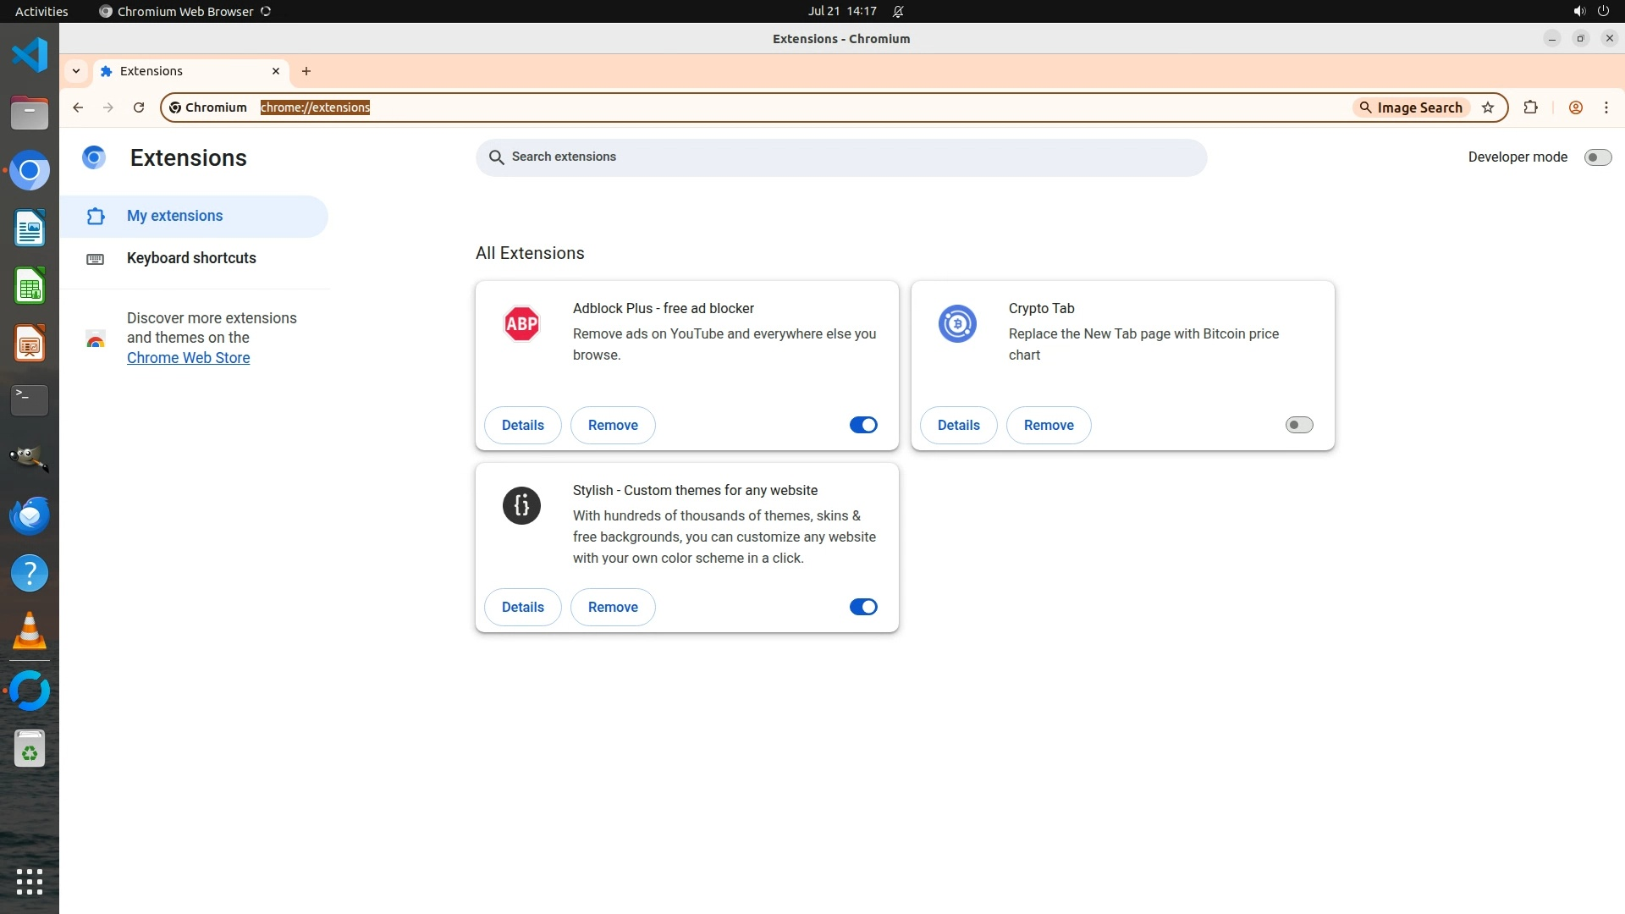Click the Search extensions field
This screenshot has width=1625, height=914.
[840, 157]
